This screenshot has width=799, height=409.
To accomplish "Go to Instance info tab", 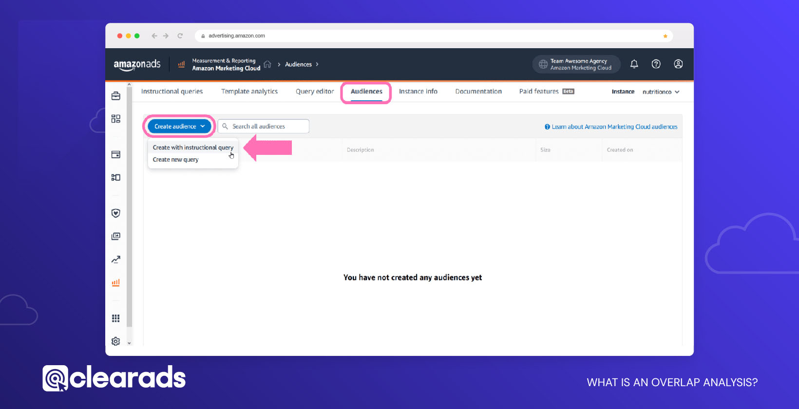I will [x=418, y=92].
